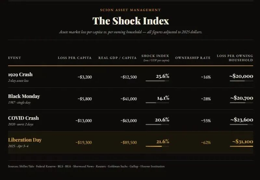Sort by the Loss Per Capita column header
The width and height of the screenshot is (260, 180).
[x=75, y=58]
